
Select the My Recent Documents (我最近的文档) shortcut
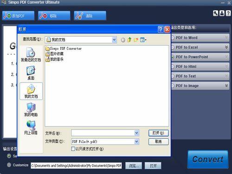pyautogui.click(x=31, y=55)
